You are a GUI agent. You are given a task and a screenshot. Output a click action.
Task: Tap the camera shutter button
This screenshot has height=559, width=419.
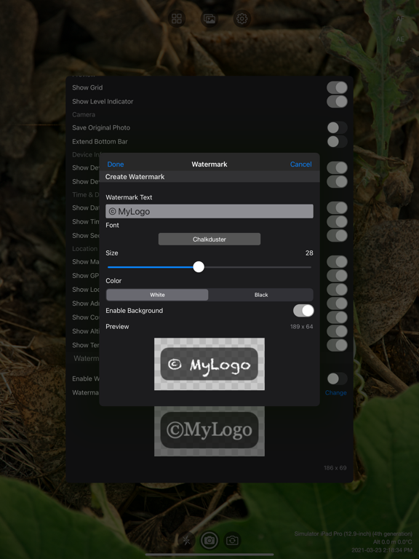(209, 541)
